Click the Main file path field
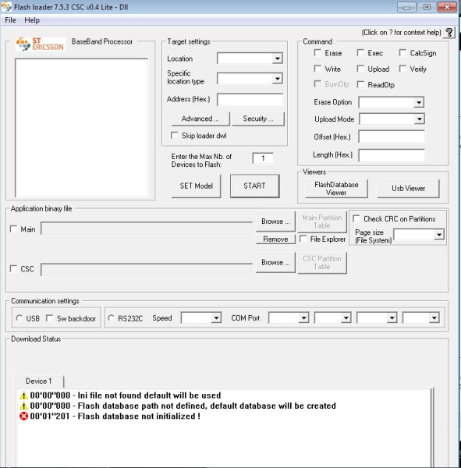The width and height of the screenshot is (461, 468). click(x=147, y=229)
